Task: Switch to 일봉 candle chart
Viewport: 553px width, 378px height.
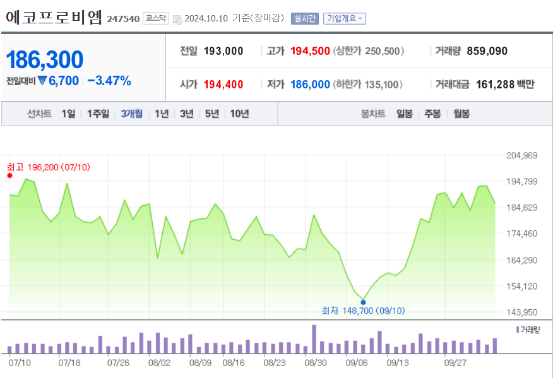Action: pos(405,114)
